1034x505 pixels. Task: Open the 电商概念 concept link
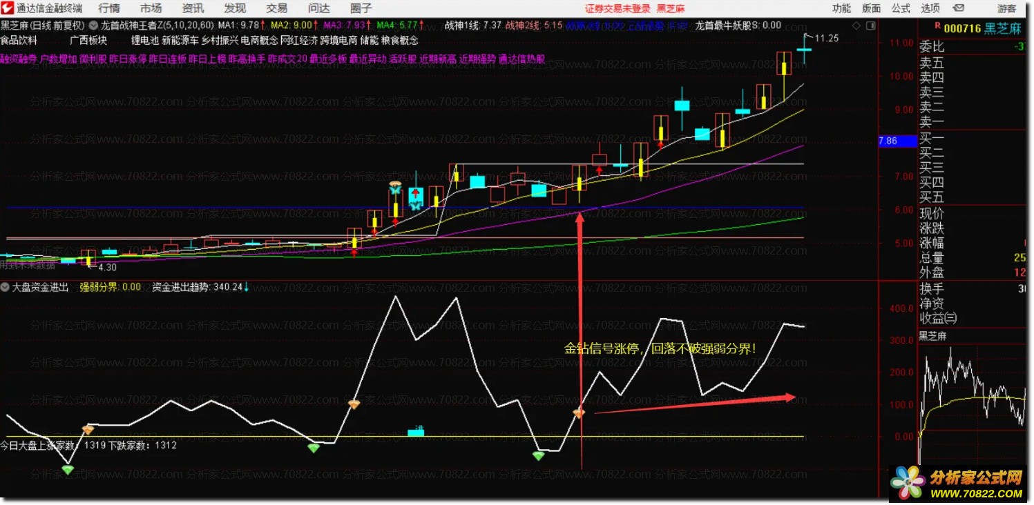(259, 41)
